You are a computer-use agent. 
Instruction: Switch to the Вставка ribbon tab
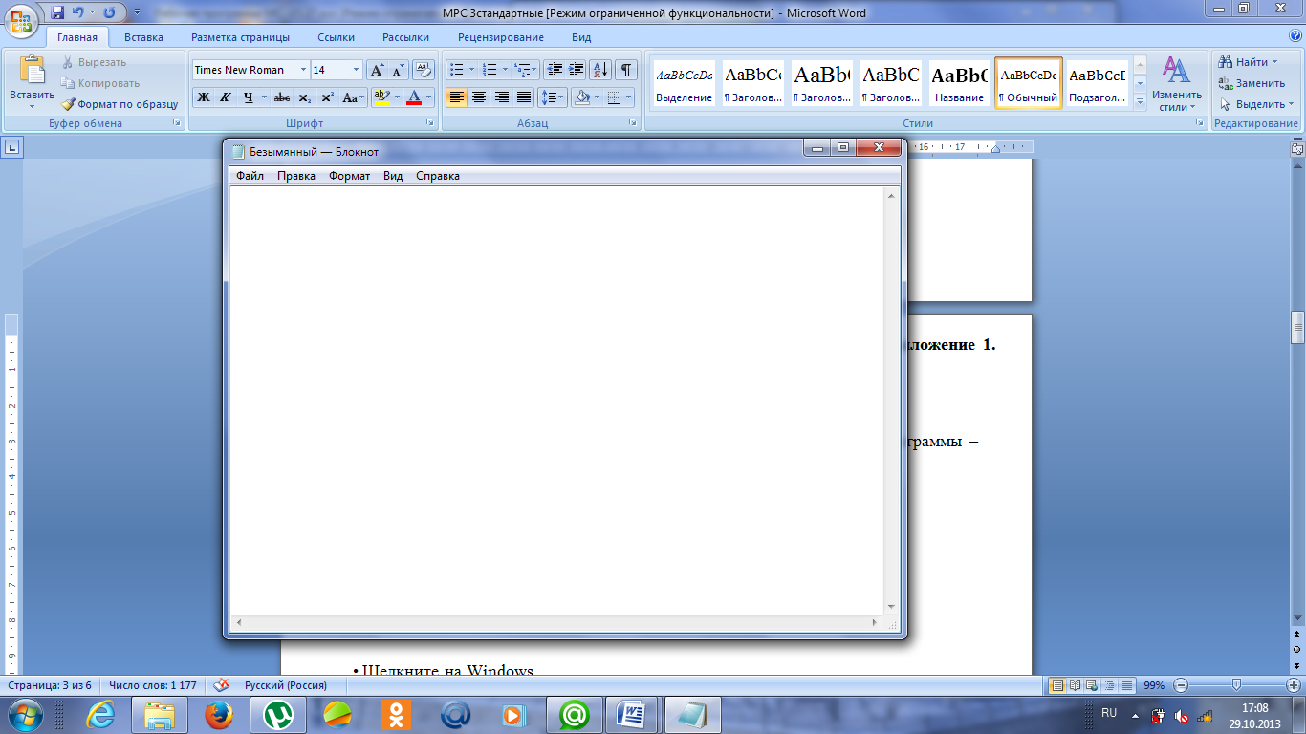point(143,37)
